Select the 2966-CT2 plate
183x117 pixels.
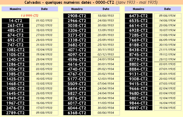click(x=77, y=20)
